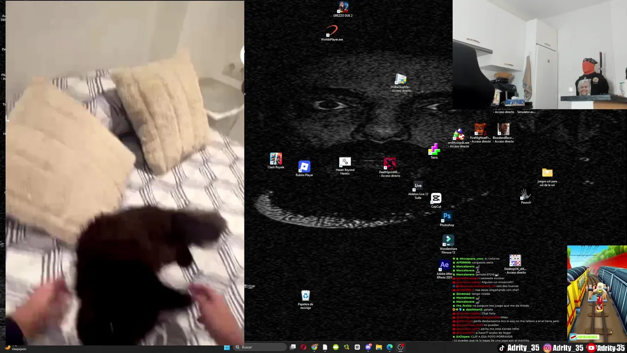
Task: Open the DeathSprint66 shortcut icon
Action: click(390, 167)
